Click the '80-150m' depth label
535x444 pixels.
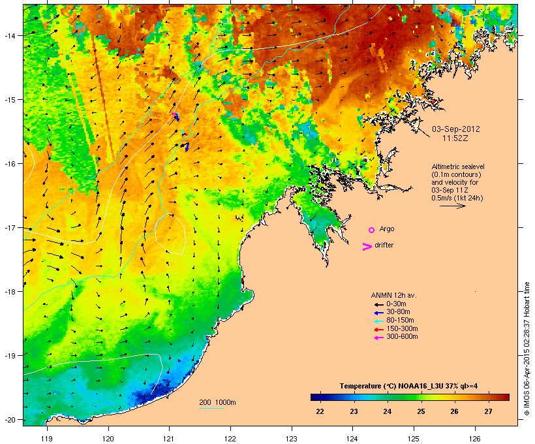click(x=400, y=321)
